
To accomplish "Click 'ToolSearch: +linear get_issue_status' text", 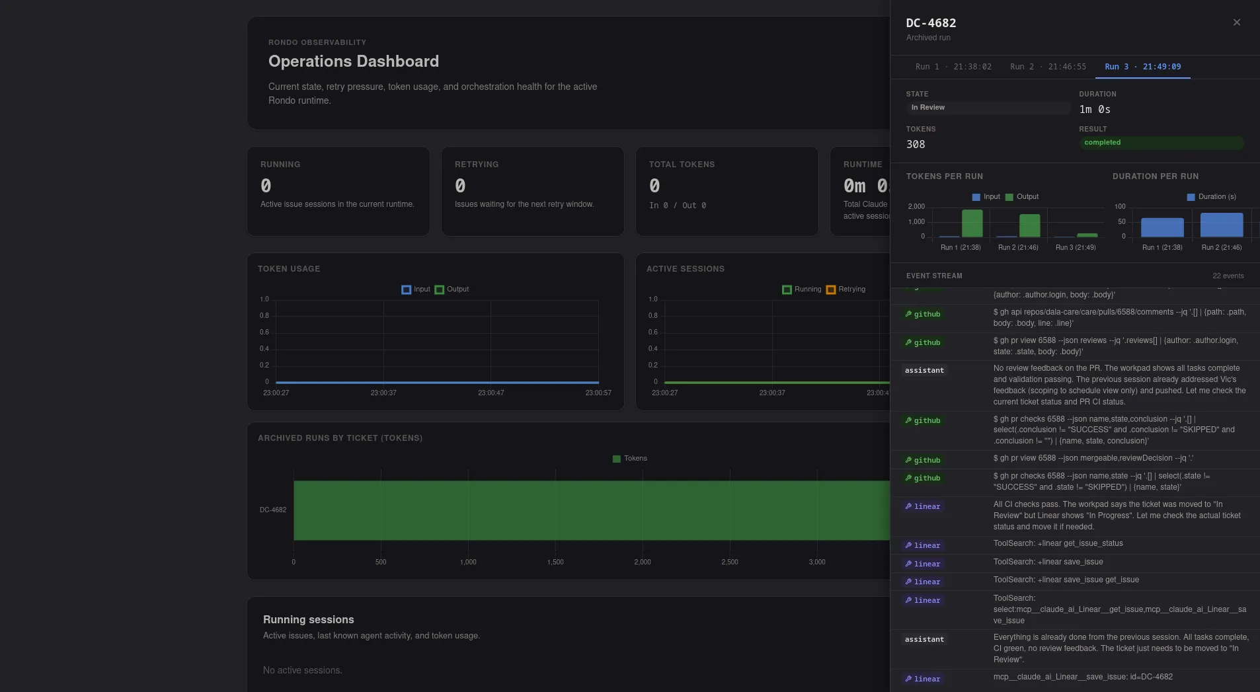I will [x=1058, y=544].
